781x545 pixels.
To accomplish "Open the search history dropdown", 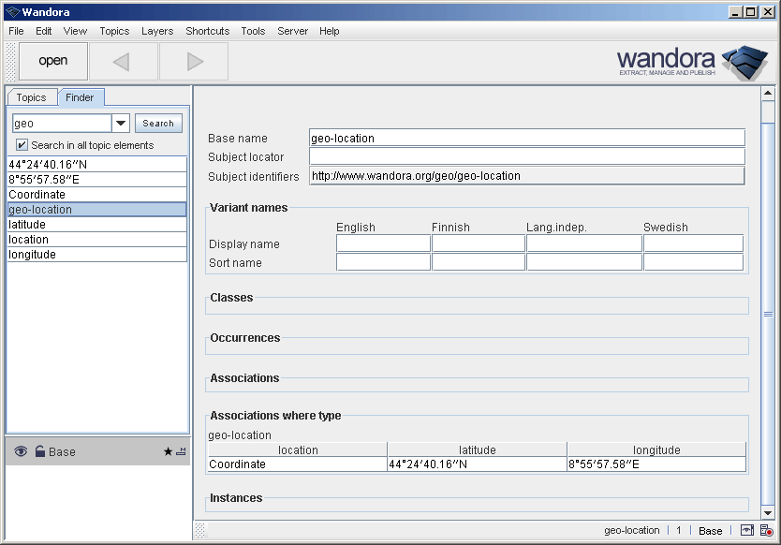I will (122, 123).
